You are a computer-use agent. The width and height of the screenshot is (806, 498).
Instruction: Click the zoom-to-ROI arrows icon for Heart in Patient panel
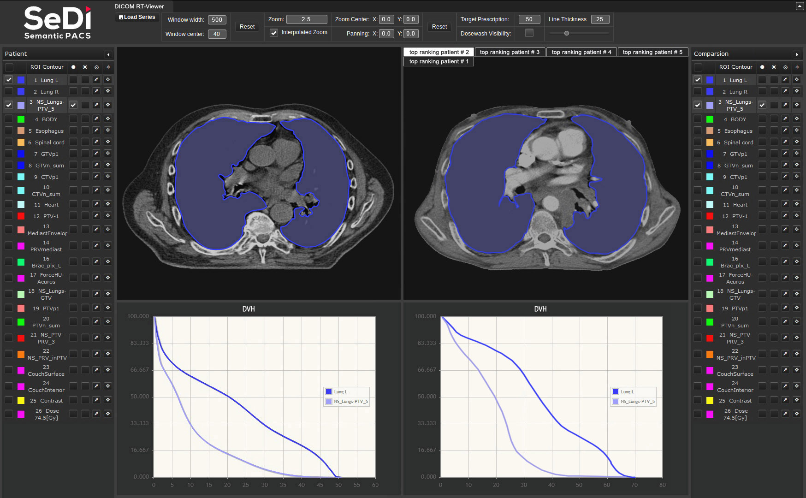[x=96, y=204]
